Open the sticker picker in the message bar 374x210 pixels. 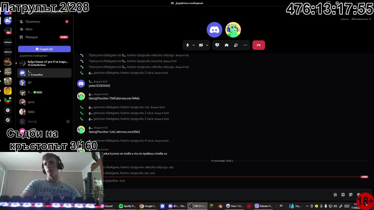[x=351, y=195]
